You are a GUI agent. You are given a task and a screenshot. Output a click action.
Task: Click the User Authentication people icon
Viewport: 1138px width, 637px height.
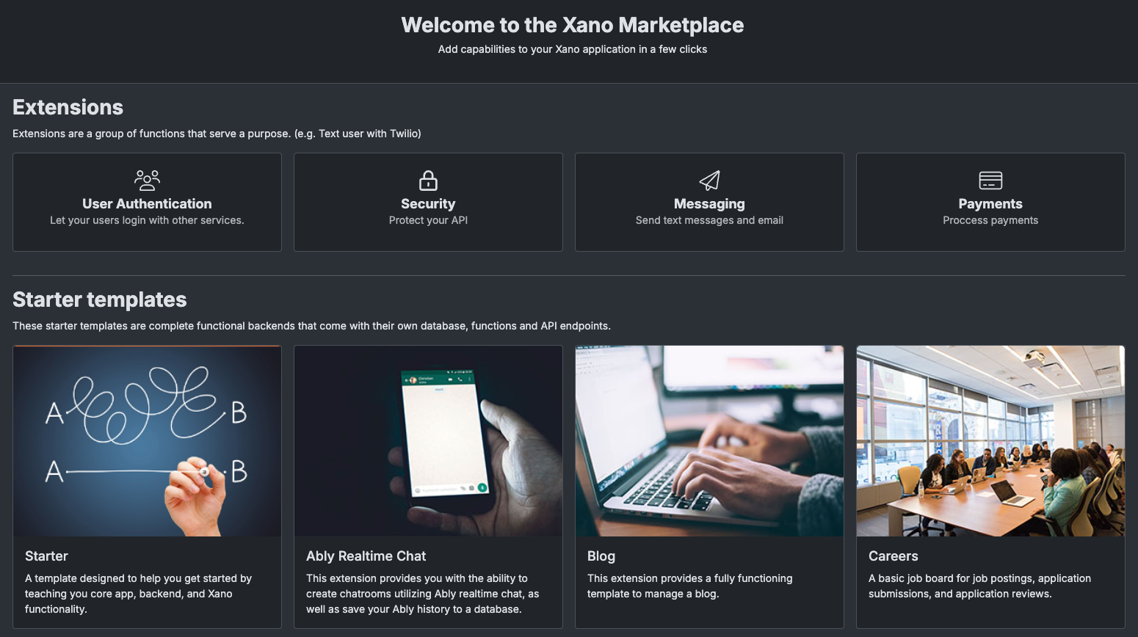pyautogui.click(x=147, y=180)
